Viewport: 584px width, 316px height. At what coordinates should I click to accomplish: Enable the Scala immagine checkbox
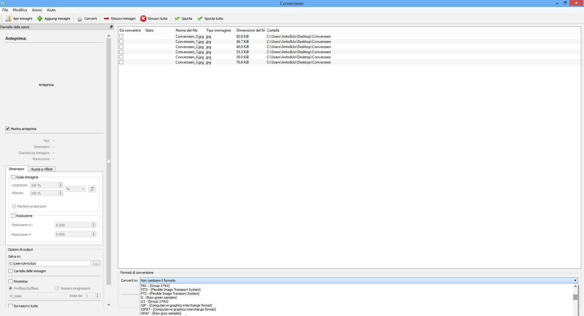[13, 177]
